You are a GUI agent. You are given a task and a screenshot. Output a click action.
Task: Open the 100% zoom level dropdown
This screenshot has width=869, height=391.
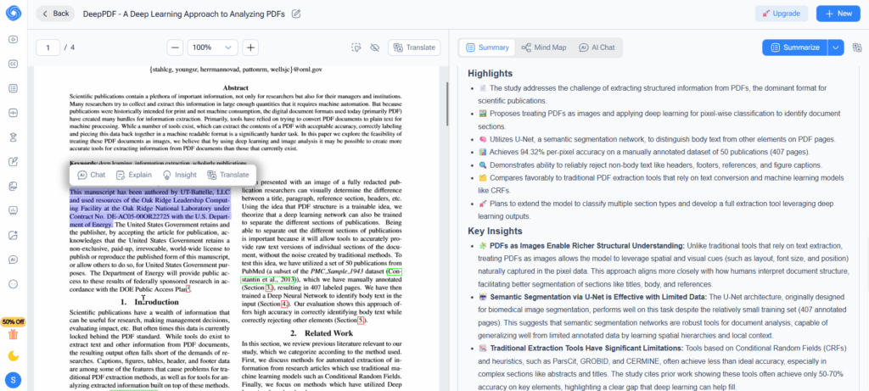click(x=213, y=47)
